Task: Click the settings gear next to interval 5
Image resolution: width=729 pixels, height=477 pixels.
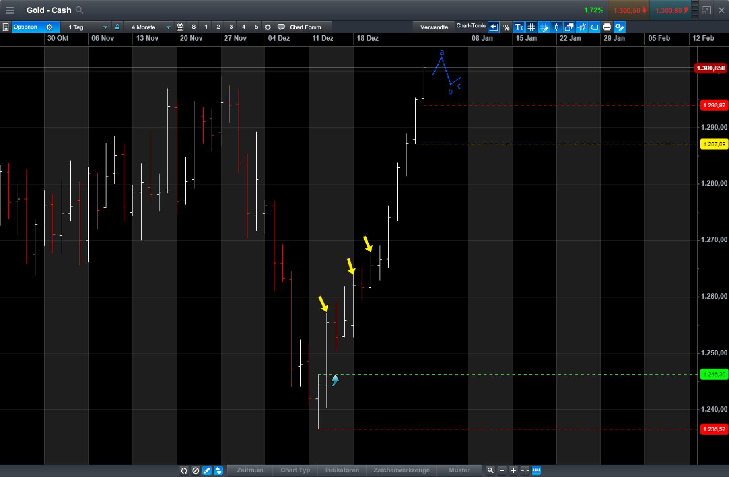Action: pos(268,27)
